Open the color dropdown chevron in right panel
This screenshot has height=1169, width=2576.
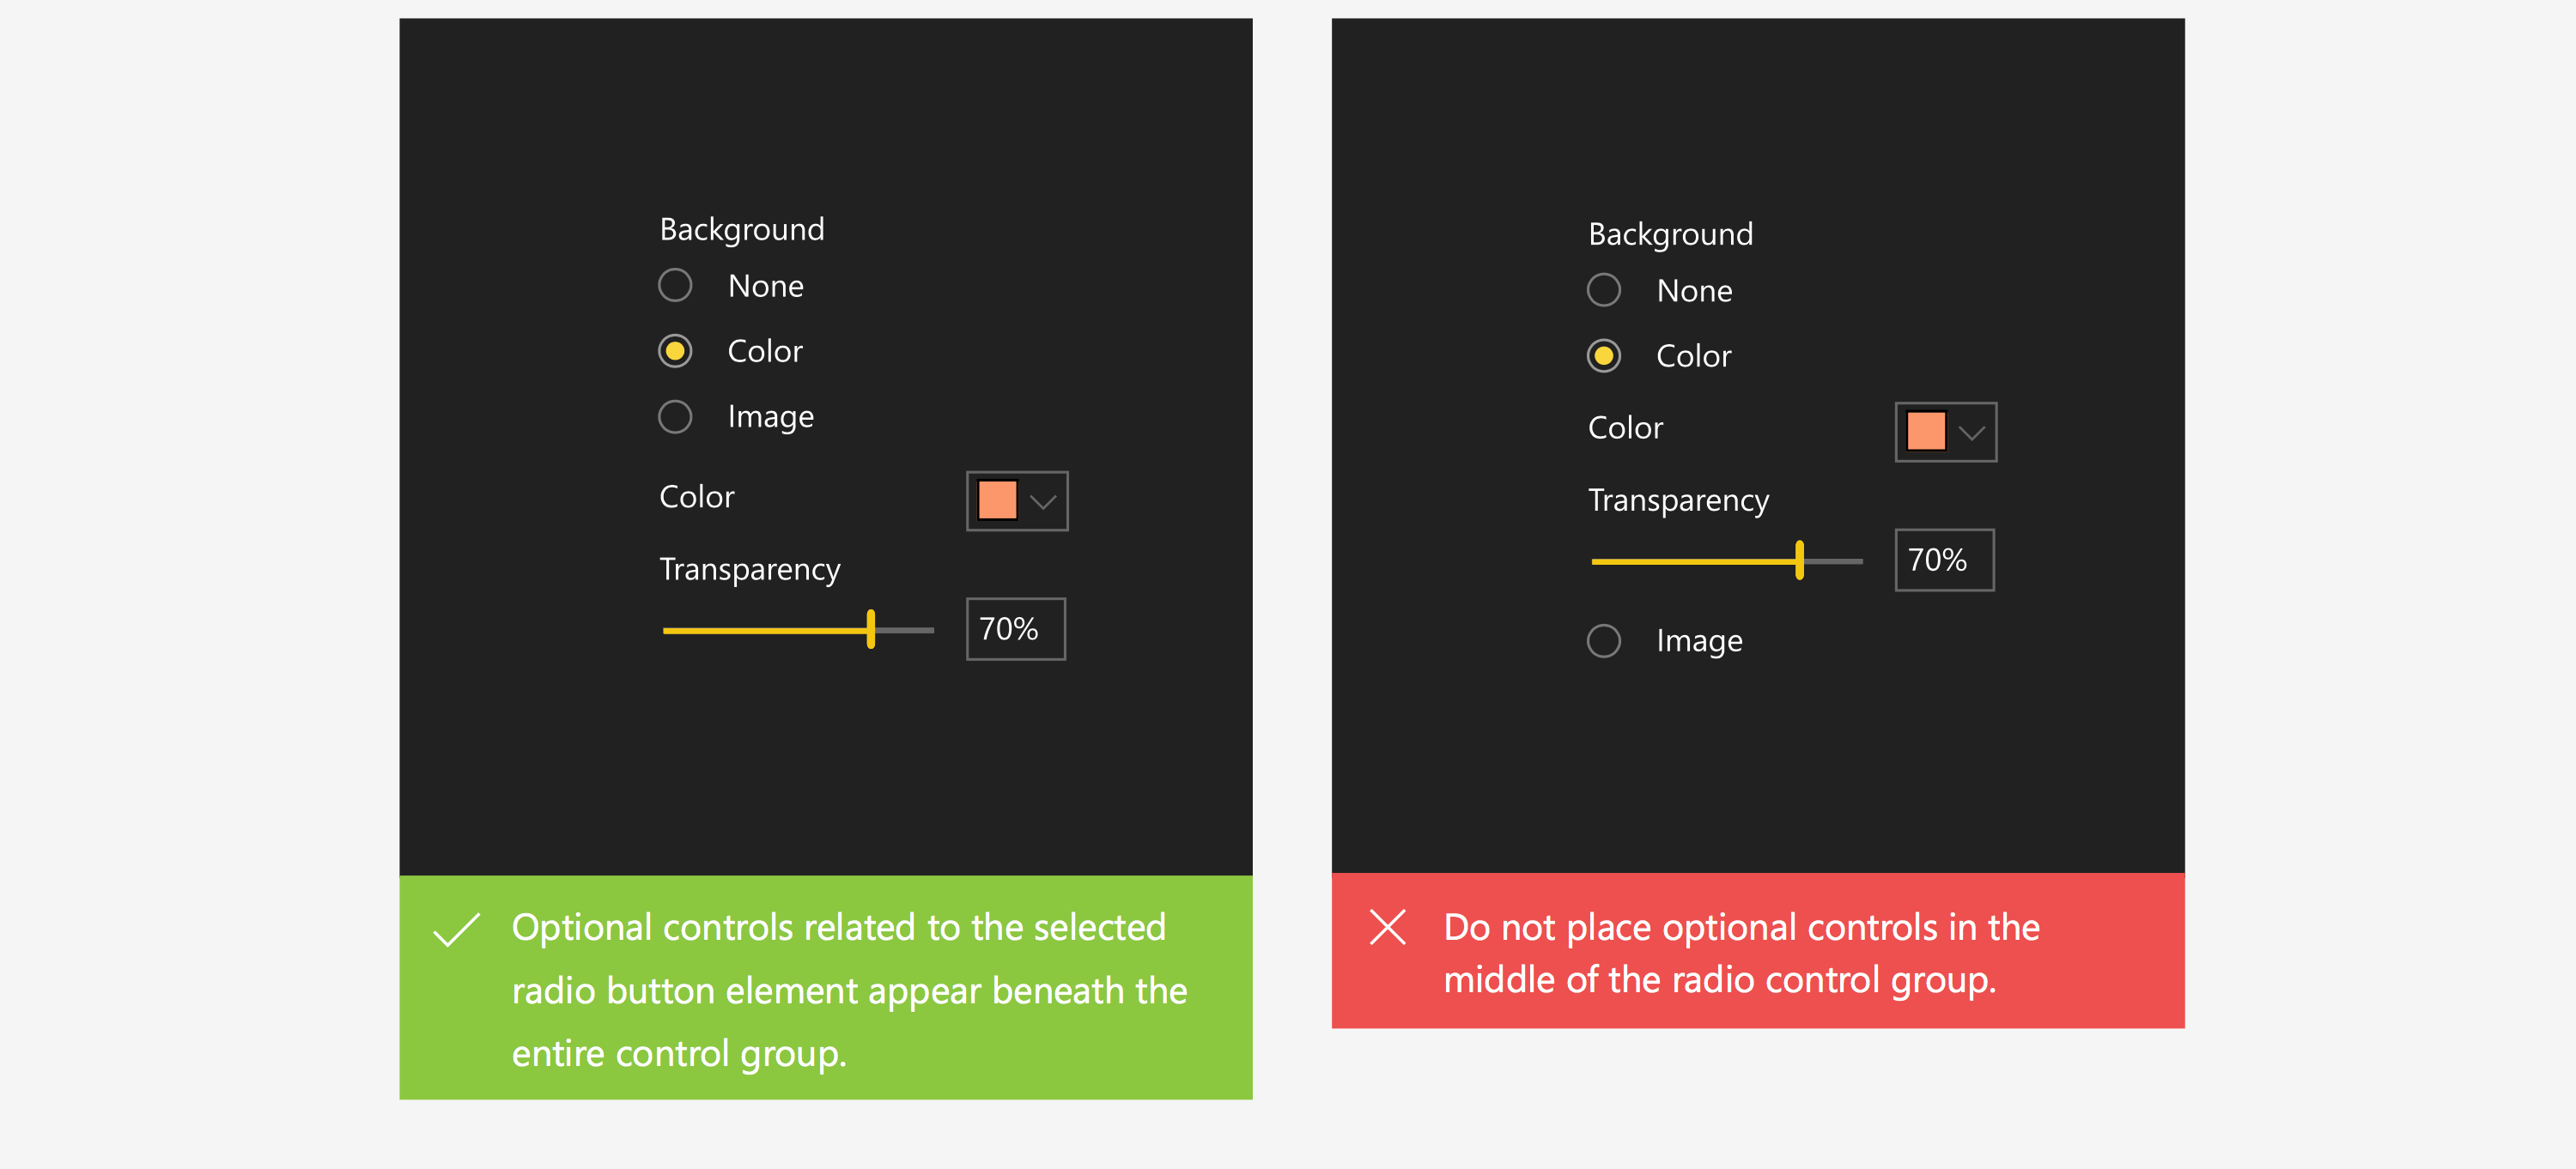click(x=1971, y=433)
